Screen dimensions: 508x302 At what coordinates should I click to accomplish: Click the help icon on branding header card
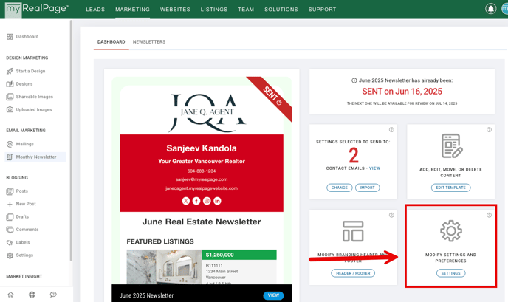pos(391,215)
